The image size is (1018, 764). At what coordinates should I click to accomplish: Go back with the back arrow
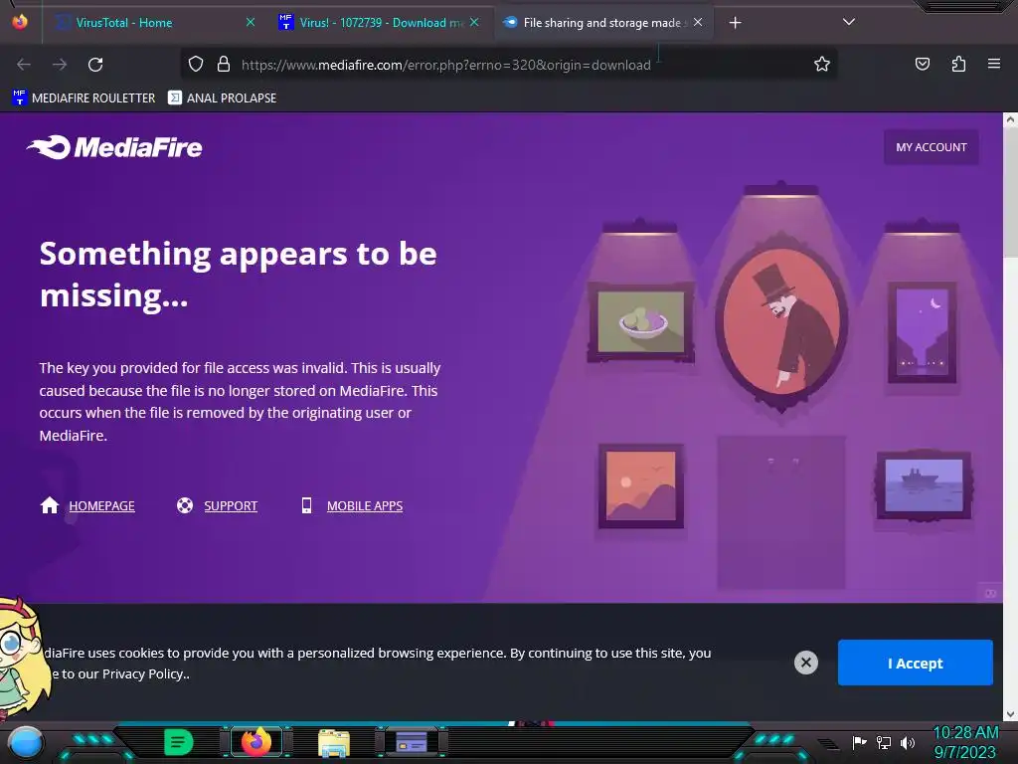coord(24,65)
